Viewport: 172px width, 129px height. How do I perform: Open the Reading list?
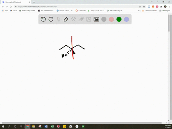coord(165,10)
